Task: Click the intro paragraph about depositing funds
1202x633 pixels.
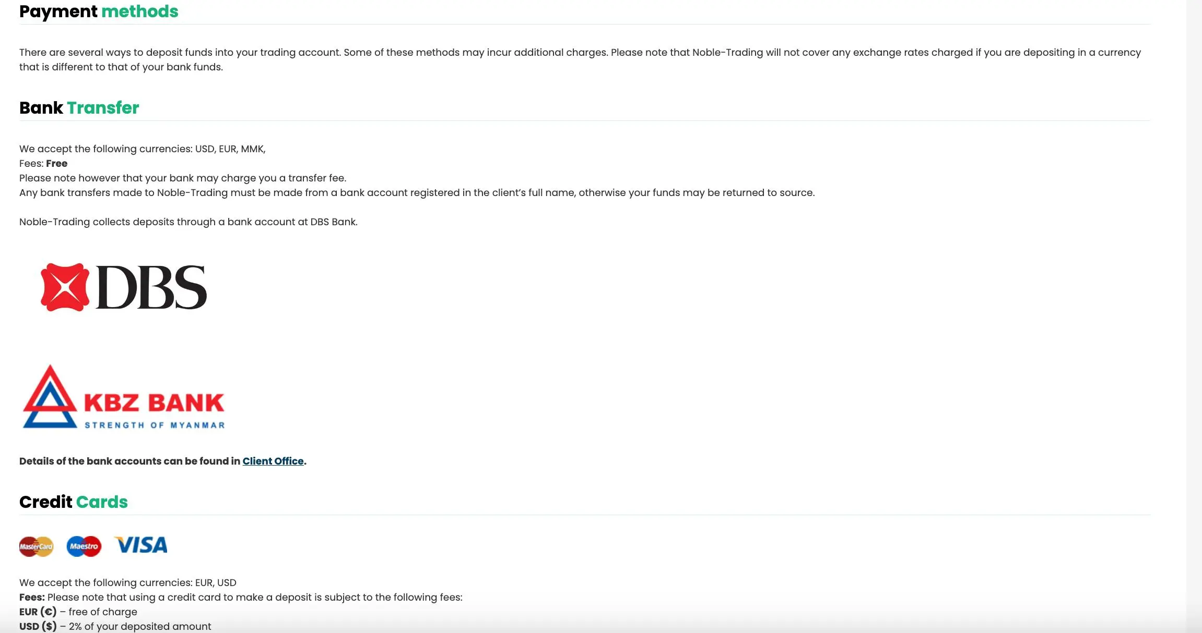Action: [580, 59]
